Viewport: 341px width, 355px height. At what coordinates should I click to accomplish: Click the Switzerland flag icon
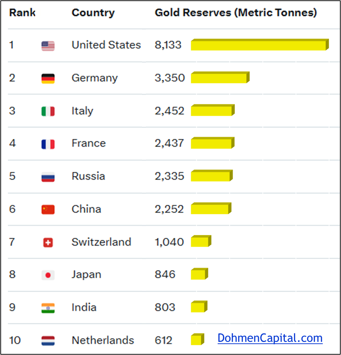(48, 242)
